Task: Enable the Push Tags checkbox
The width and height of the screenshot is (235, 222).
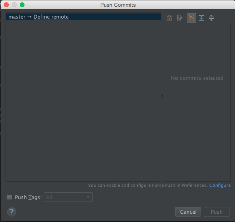Action: (x=10, y=197)
